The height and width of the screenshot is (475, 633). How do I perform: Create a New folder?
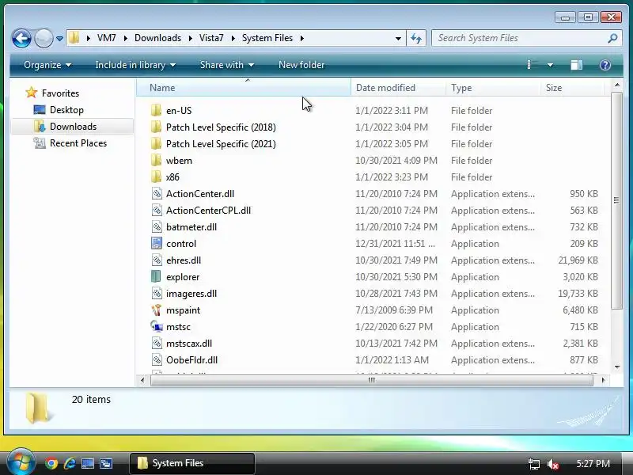301,65
